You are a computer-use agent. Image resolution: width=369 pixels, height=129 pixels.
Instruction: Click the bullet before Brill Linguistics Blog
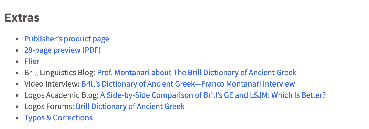tap(17, 73)
